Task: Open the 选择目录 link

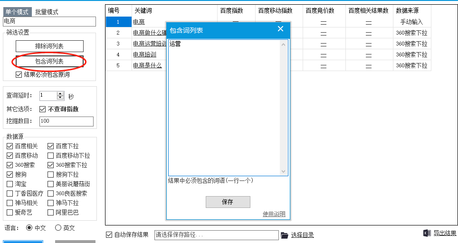Action: pyautogui.click(x=302, y=235)
